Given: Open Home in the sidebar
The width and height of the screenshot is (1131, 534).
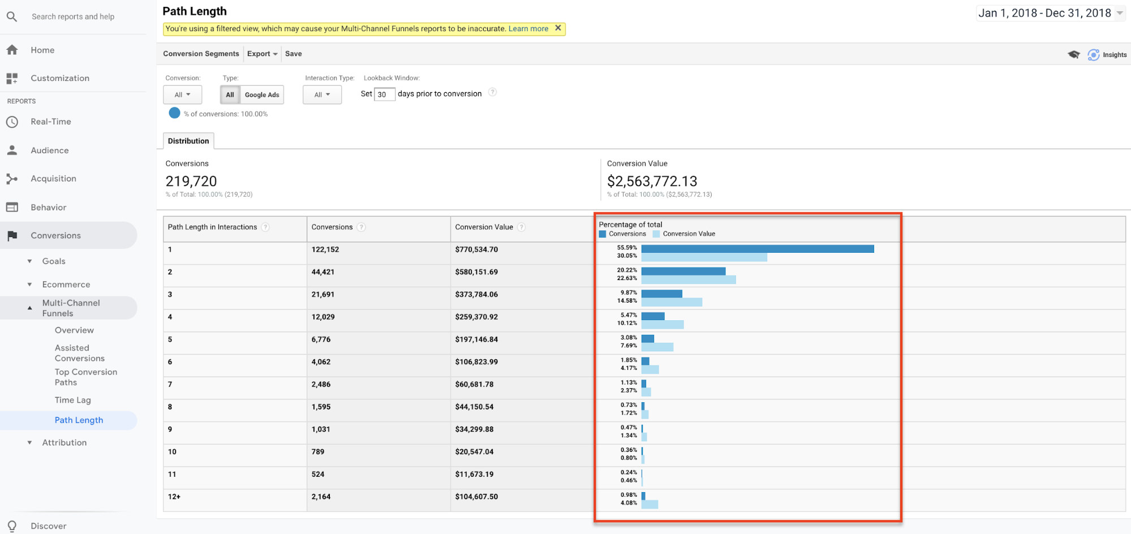Looking at the screenshot, I should (42, 50).
